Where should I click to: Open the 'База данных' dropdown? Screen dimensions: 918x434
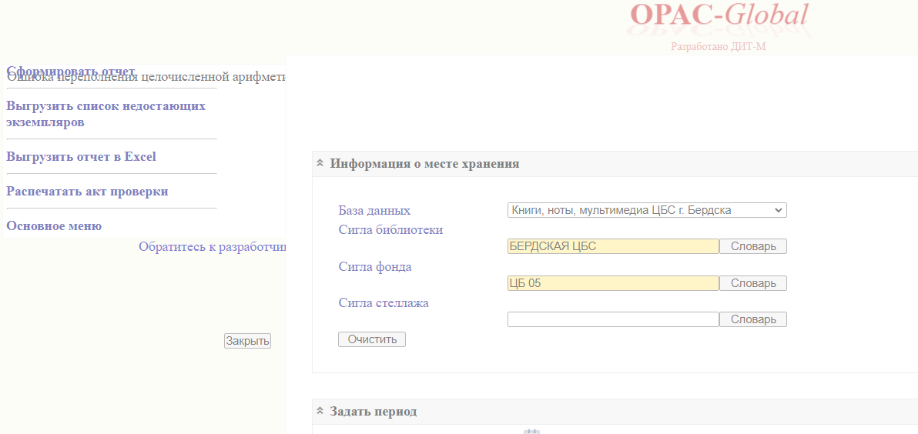click(x=646, y=210)
